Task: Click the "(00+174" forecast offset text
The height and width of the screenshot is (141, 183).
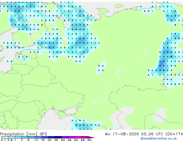Action: point(174,134)
